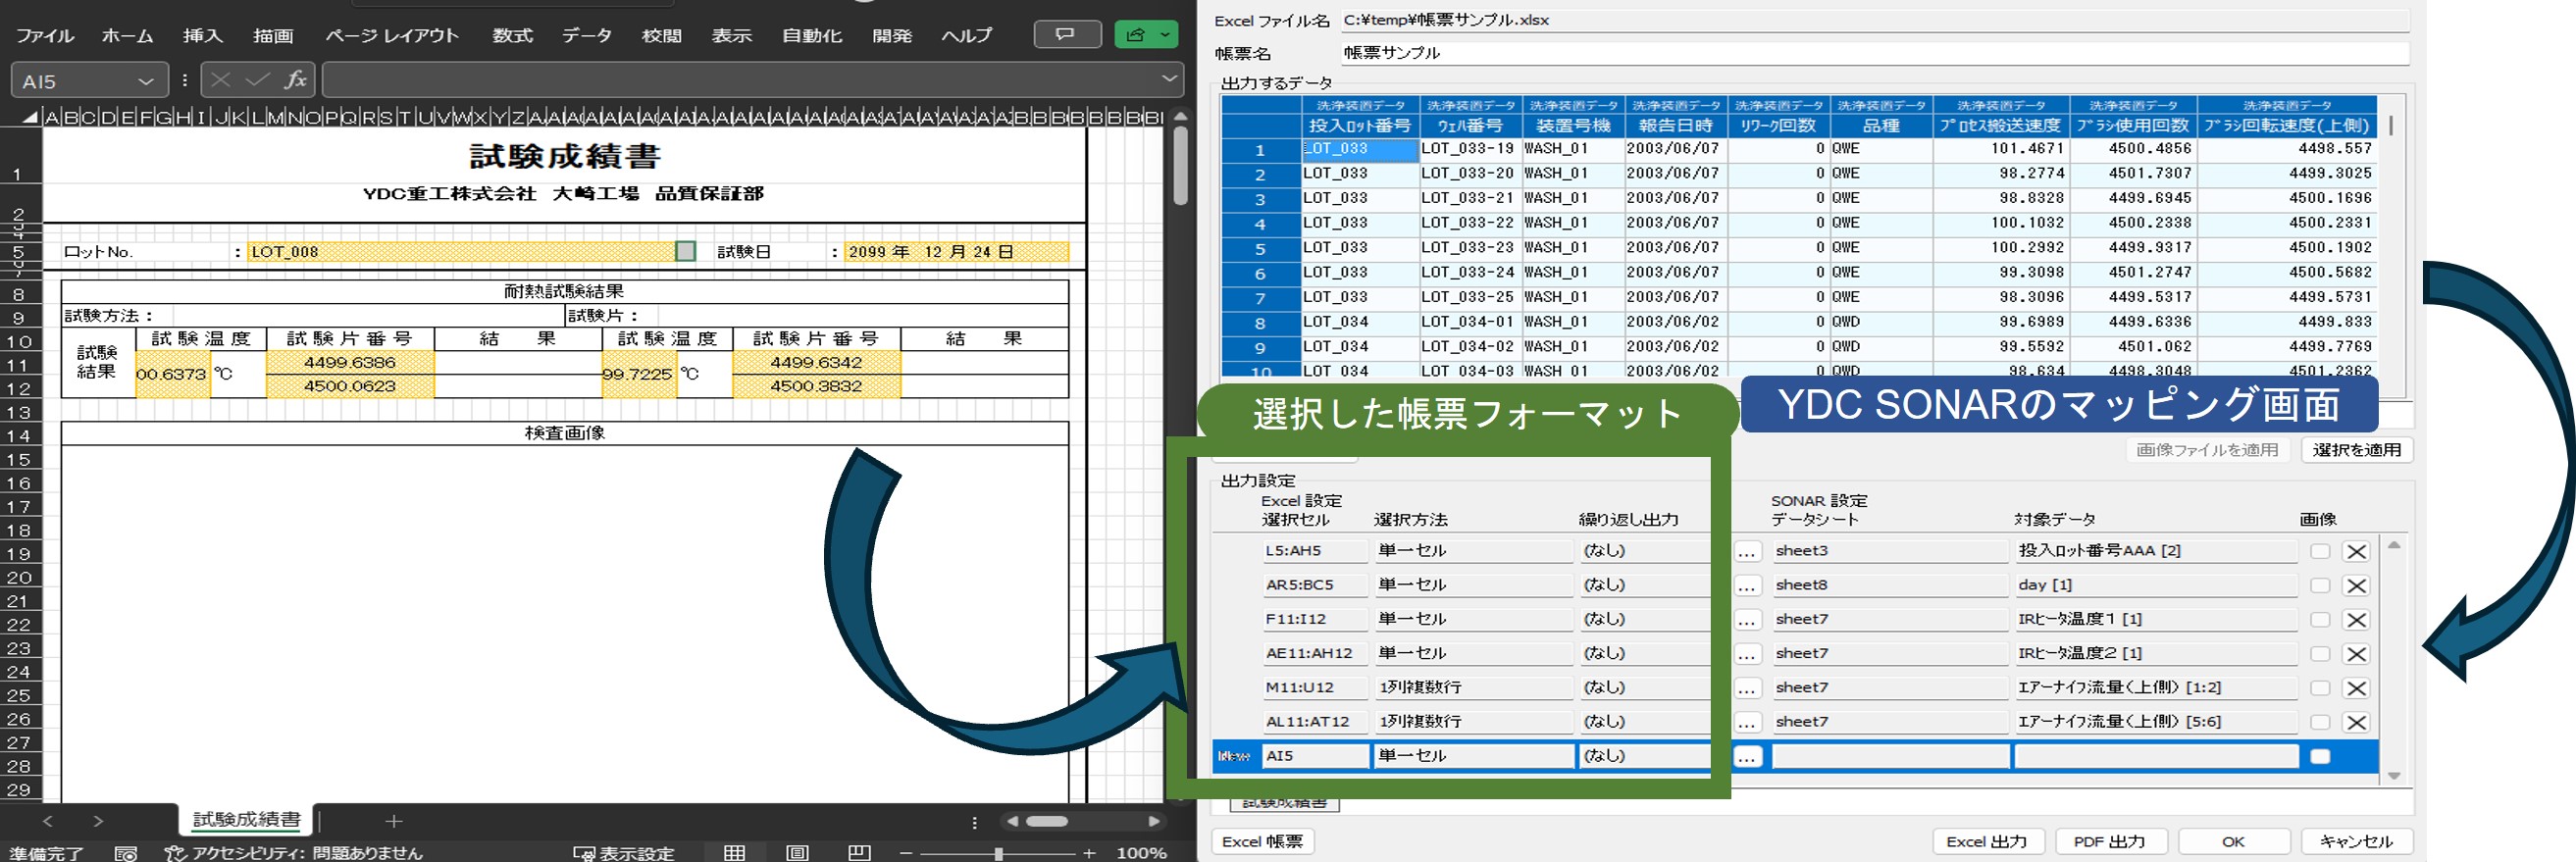This screenshot has height=862, width=2576.
Task: Toggle image checkbox for M11:U12 row
Action: pyautogui.click(x=2320, y=688)
